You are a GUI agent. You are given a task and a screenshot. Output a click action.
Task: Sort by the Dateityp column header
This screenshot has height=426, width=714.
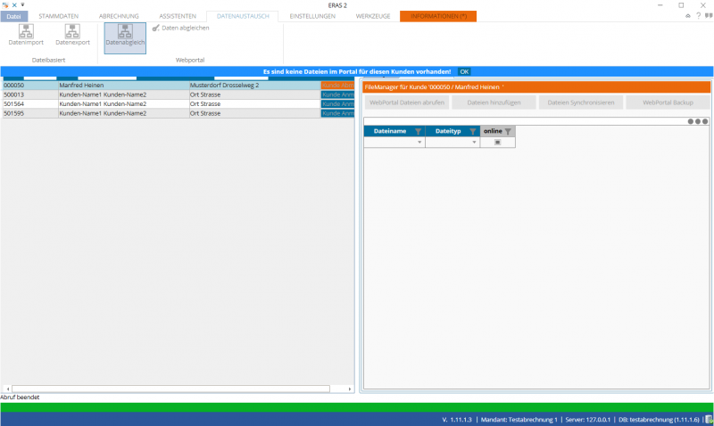point(448,131)
